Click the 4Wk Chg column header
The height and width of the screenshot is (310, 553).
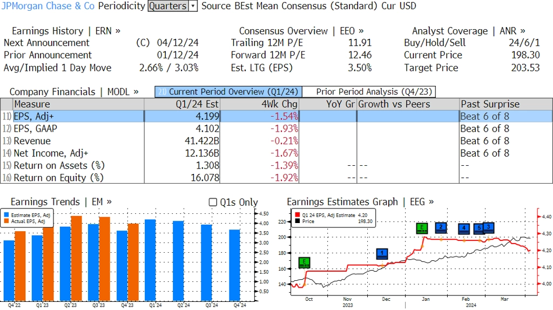[x=259, y=104]
